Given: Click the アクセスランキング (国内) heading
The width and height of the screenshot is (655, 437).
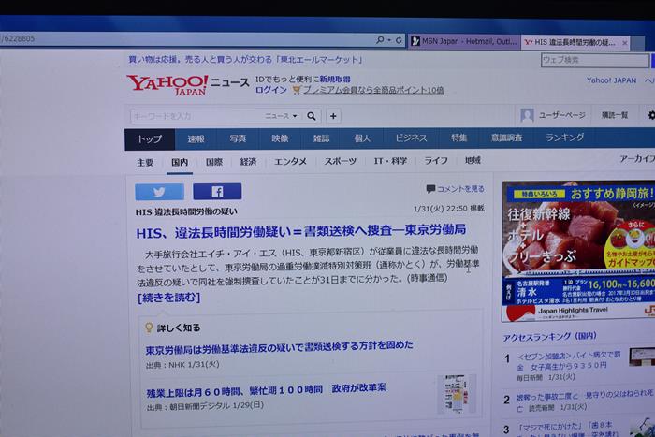Looking at the screenshot, I should point(549,337).
